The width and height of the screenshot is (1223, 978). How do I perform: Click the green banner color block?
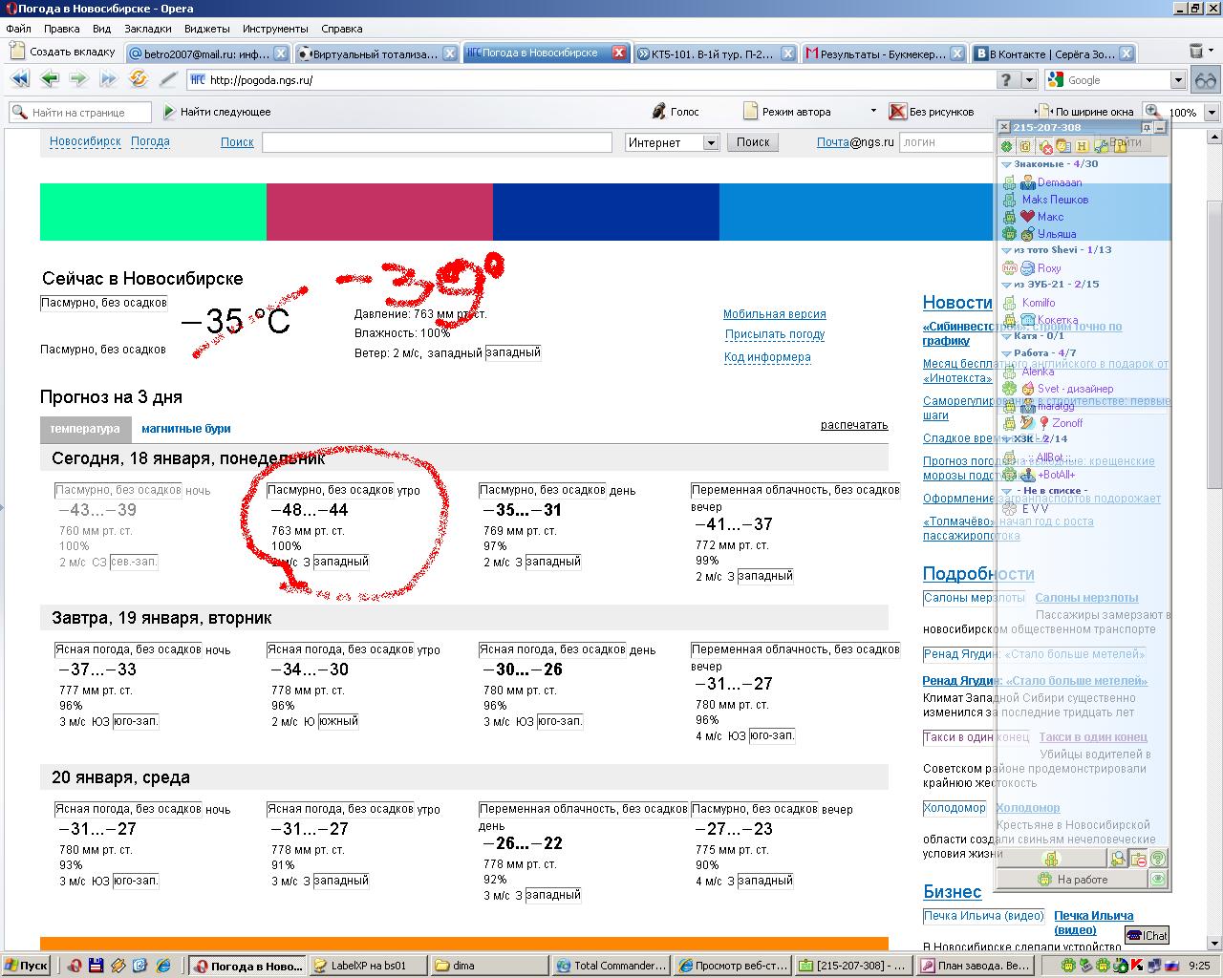click(x=153, y=212)
